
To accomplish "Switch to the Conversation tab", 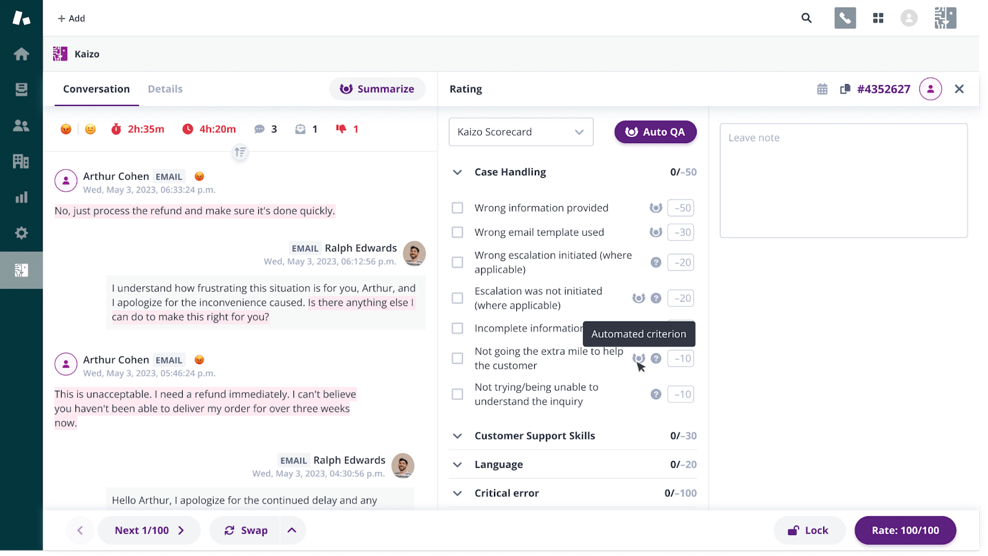I will point(96,89).
